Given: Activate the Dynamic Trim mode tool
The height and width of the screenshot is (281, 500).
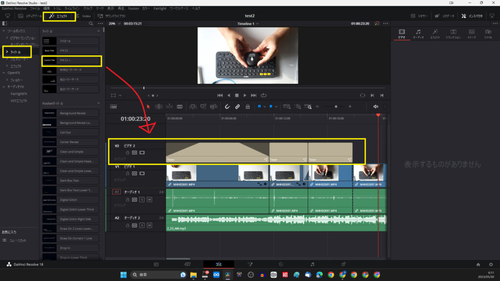Looking at the screenshot, I should pyautogui.click(x=169, y=107).
